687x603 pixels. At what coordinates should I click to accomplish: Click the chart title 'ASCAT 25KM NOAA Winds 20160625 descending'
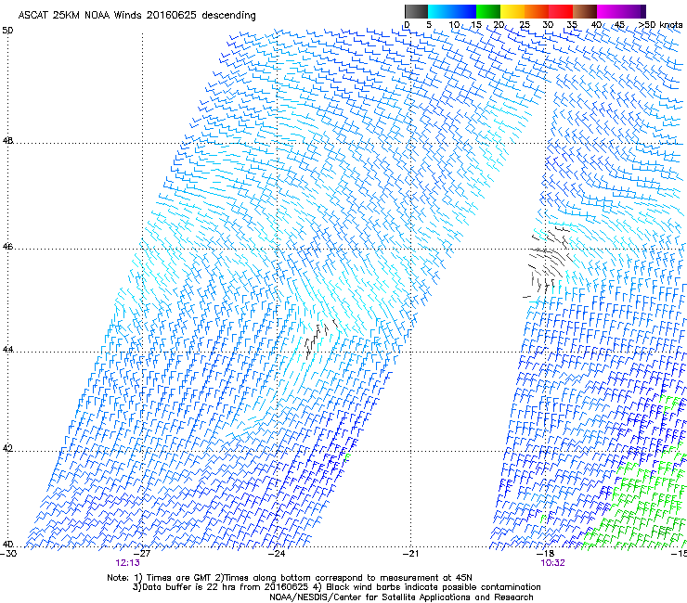(x=136, y=15)
